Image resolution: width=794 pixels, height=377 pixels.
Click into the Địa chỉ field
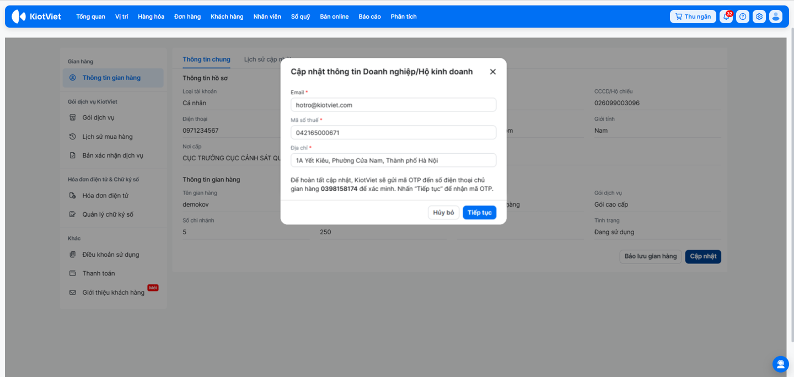point(394,160)
